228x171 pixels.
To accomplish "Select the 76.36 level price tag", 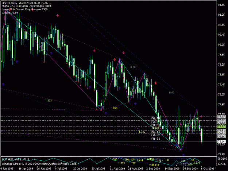I will point(221,137).
